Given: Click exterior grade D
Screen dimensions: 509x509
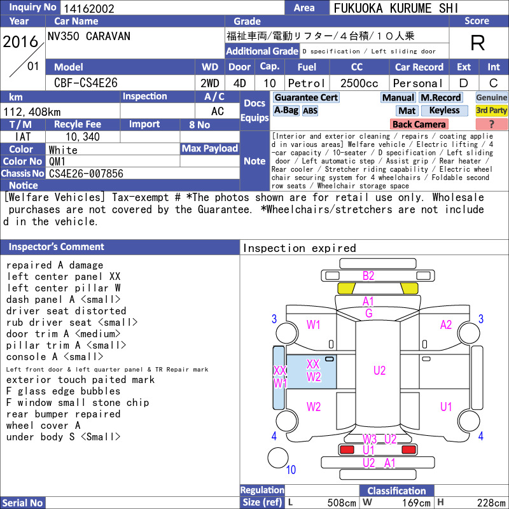Looking at the screenshot, I should coord(464,83).
